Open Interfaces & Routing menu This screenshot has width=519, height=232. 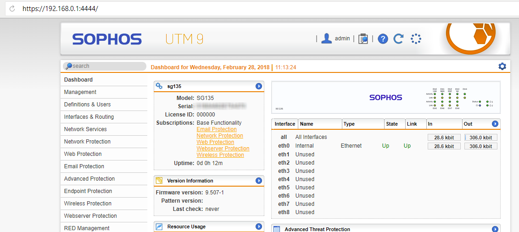pos(104,116)
